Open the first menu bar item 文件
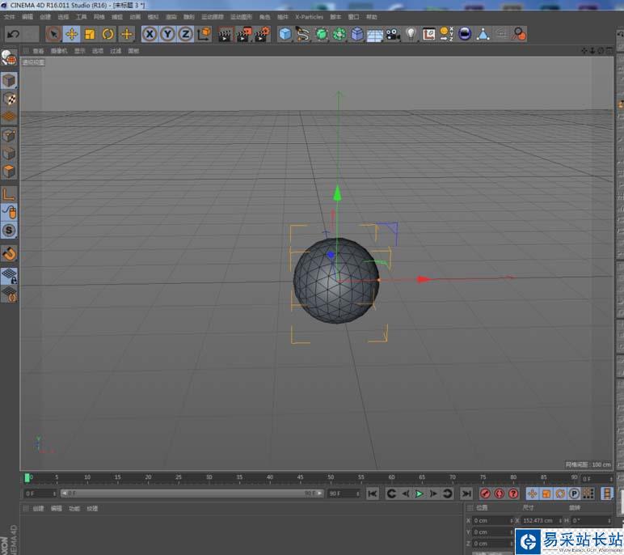 pyautogui.click(x=10, y=17)
